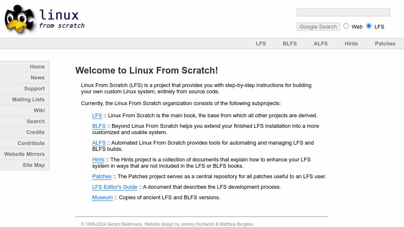The width and height of the screenshot is (404, 227).
Task: Open the LFS Editor's Guide link
Action: [114, 187]
